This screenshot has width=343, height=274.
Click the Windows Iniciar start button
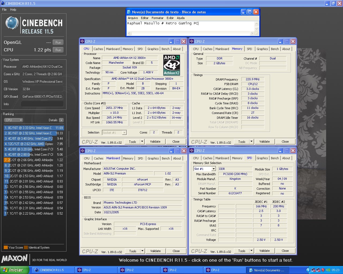tap(14, 270)
